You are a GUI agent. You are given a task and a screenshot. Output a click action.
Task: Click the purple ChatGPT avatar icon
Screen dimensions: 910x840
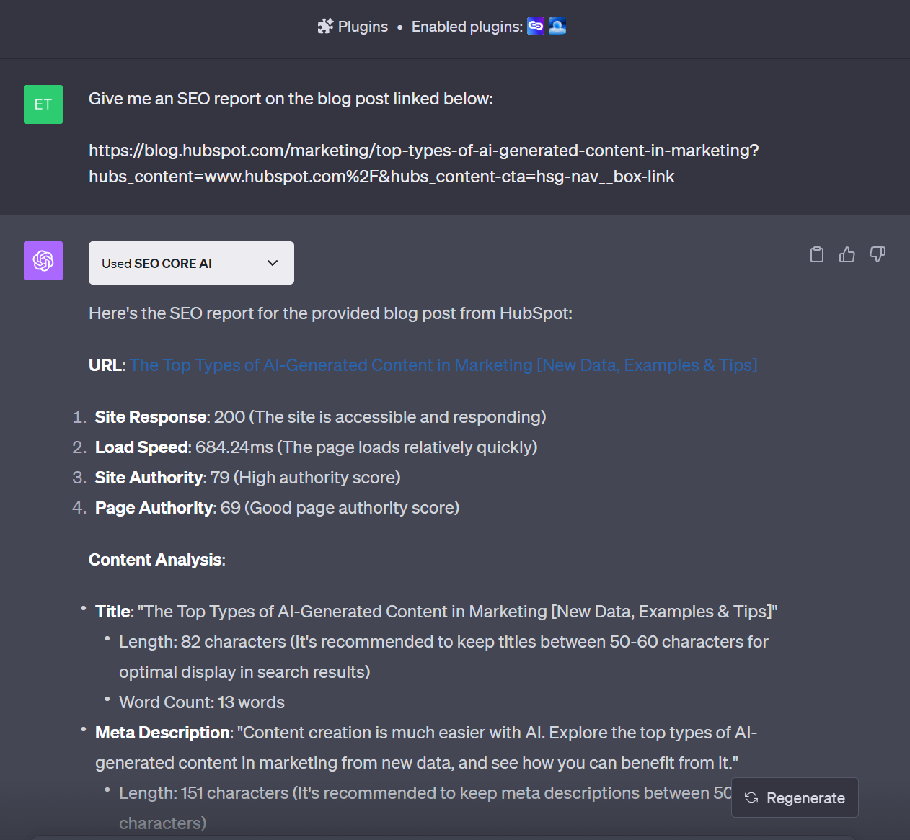click(43, 261)
